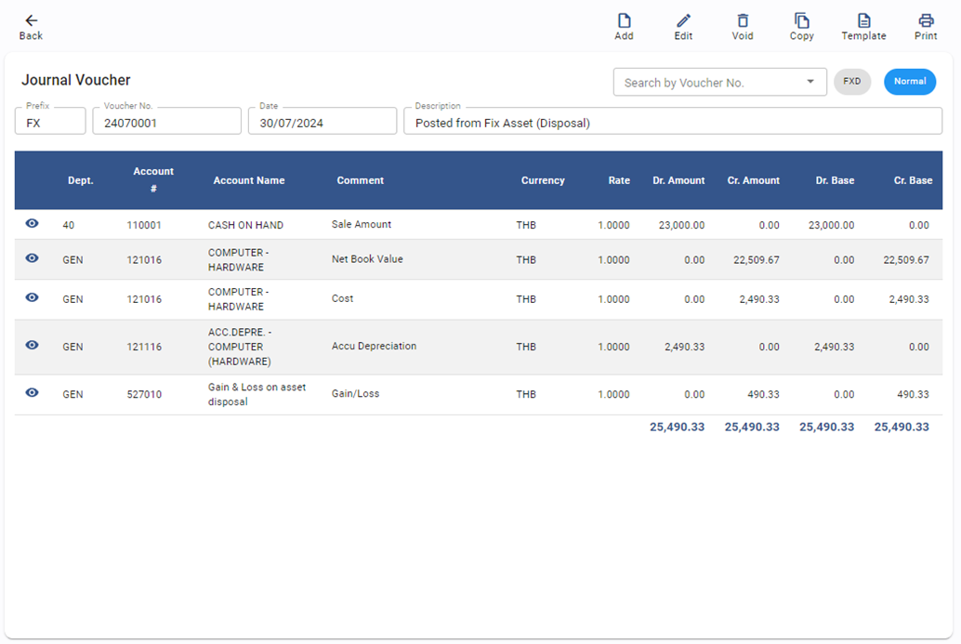Image resolution: width=961 pixels, height=644 pixels.
Task: Click the eye icon on the Accu Depreciation row
Action: click(32, 345)
